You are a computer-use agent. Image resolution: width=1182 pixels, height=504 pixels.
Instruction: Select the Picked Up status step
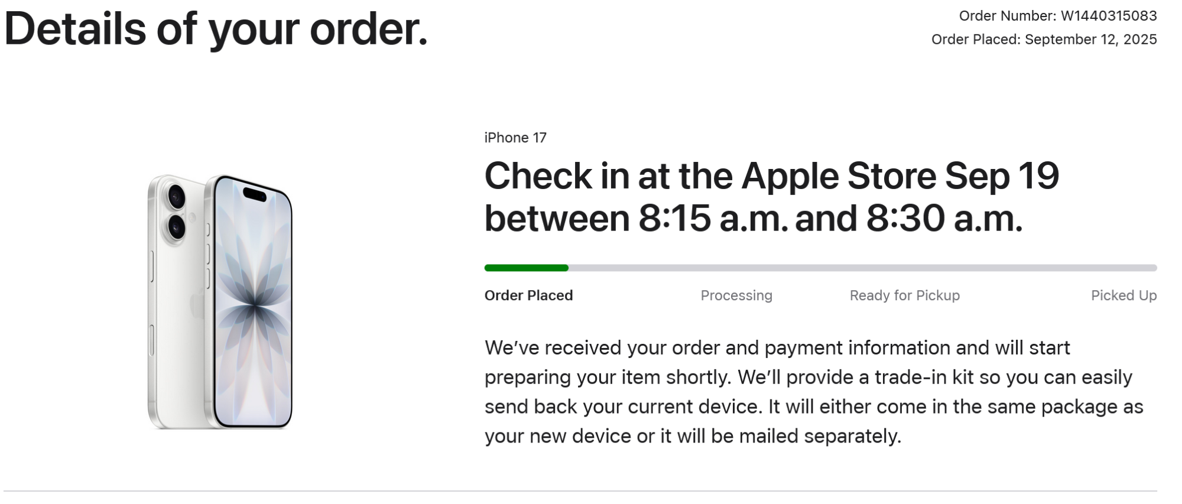click(1124, 295)
